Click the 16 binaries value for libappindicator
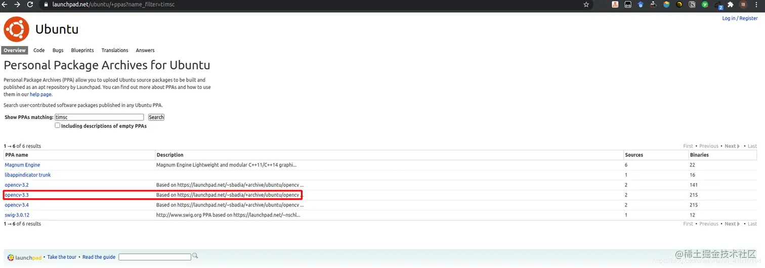Viewport: 765px width, 268px height. pyautogui.click(x=692, y=175)
